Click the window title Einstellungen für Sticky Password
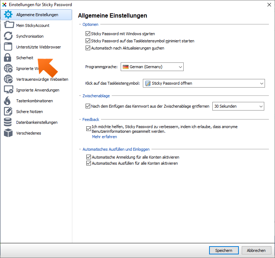The image size is (275, 258). pos(40,5)
